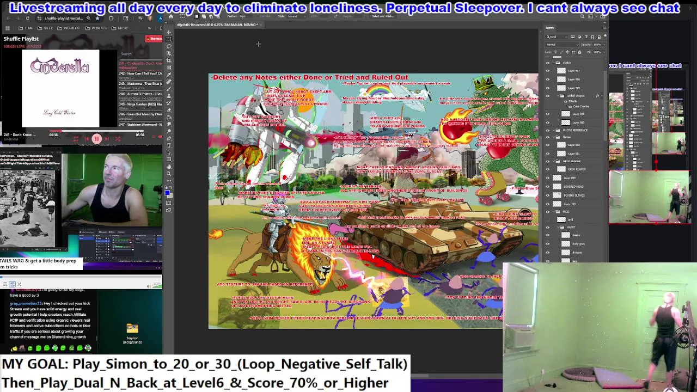Screen dimensions: 697x392
Task: Select the Pen tool
Action: tap(168, 138)
